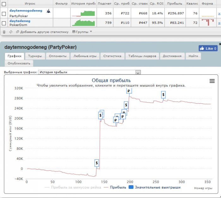
Task: Expand the Группы dropdown
Action: coord(82,32)
